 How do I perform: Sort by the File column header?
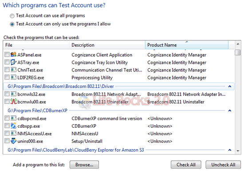pyautogui.click(x=36, y=45)
